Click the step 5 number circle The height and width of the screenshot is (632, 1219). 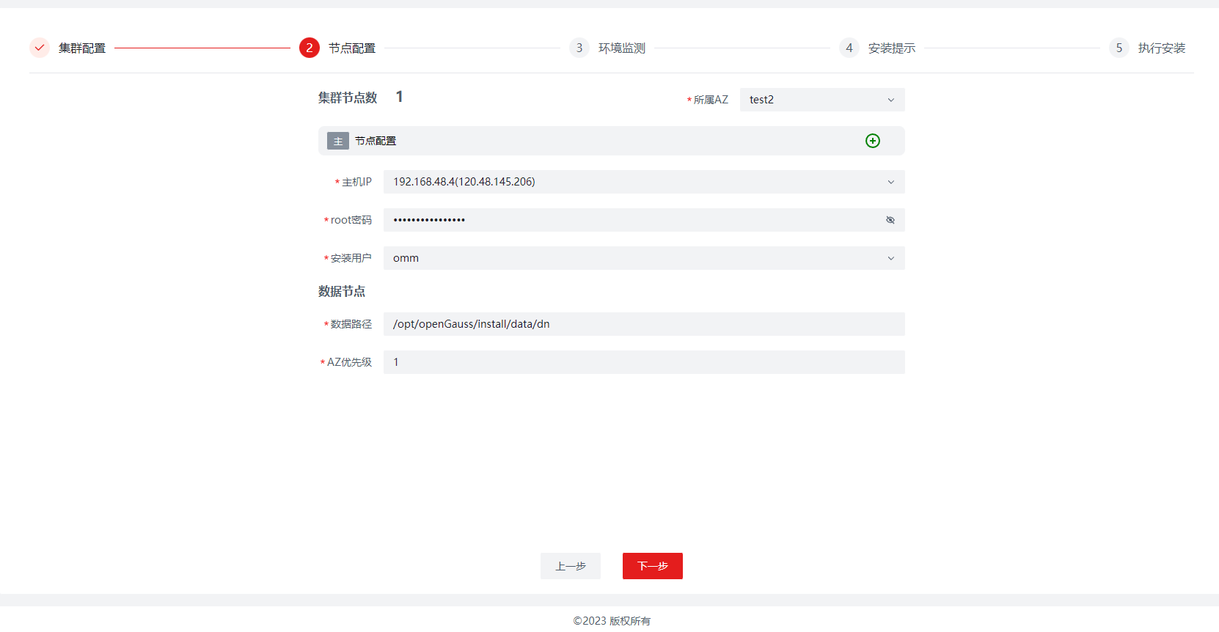point(1119,48)
